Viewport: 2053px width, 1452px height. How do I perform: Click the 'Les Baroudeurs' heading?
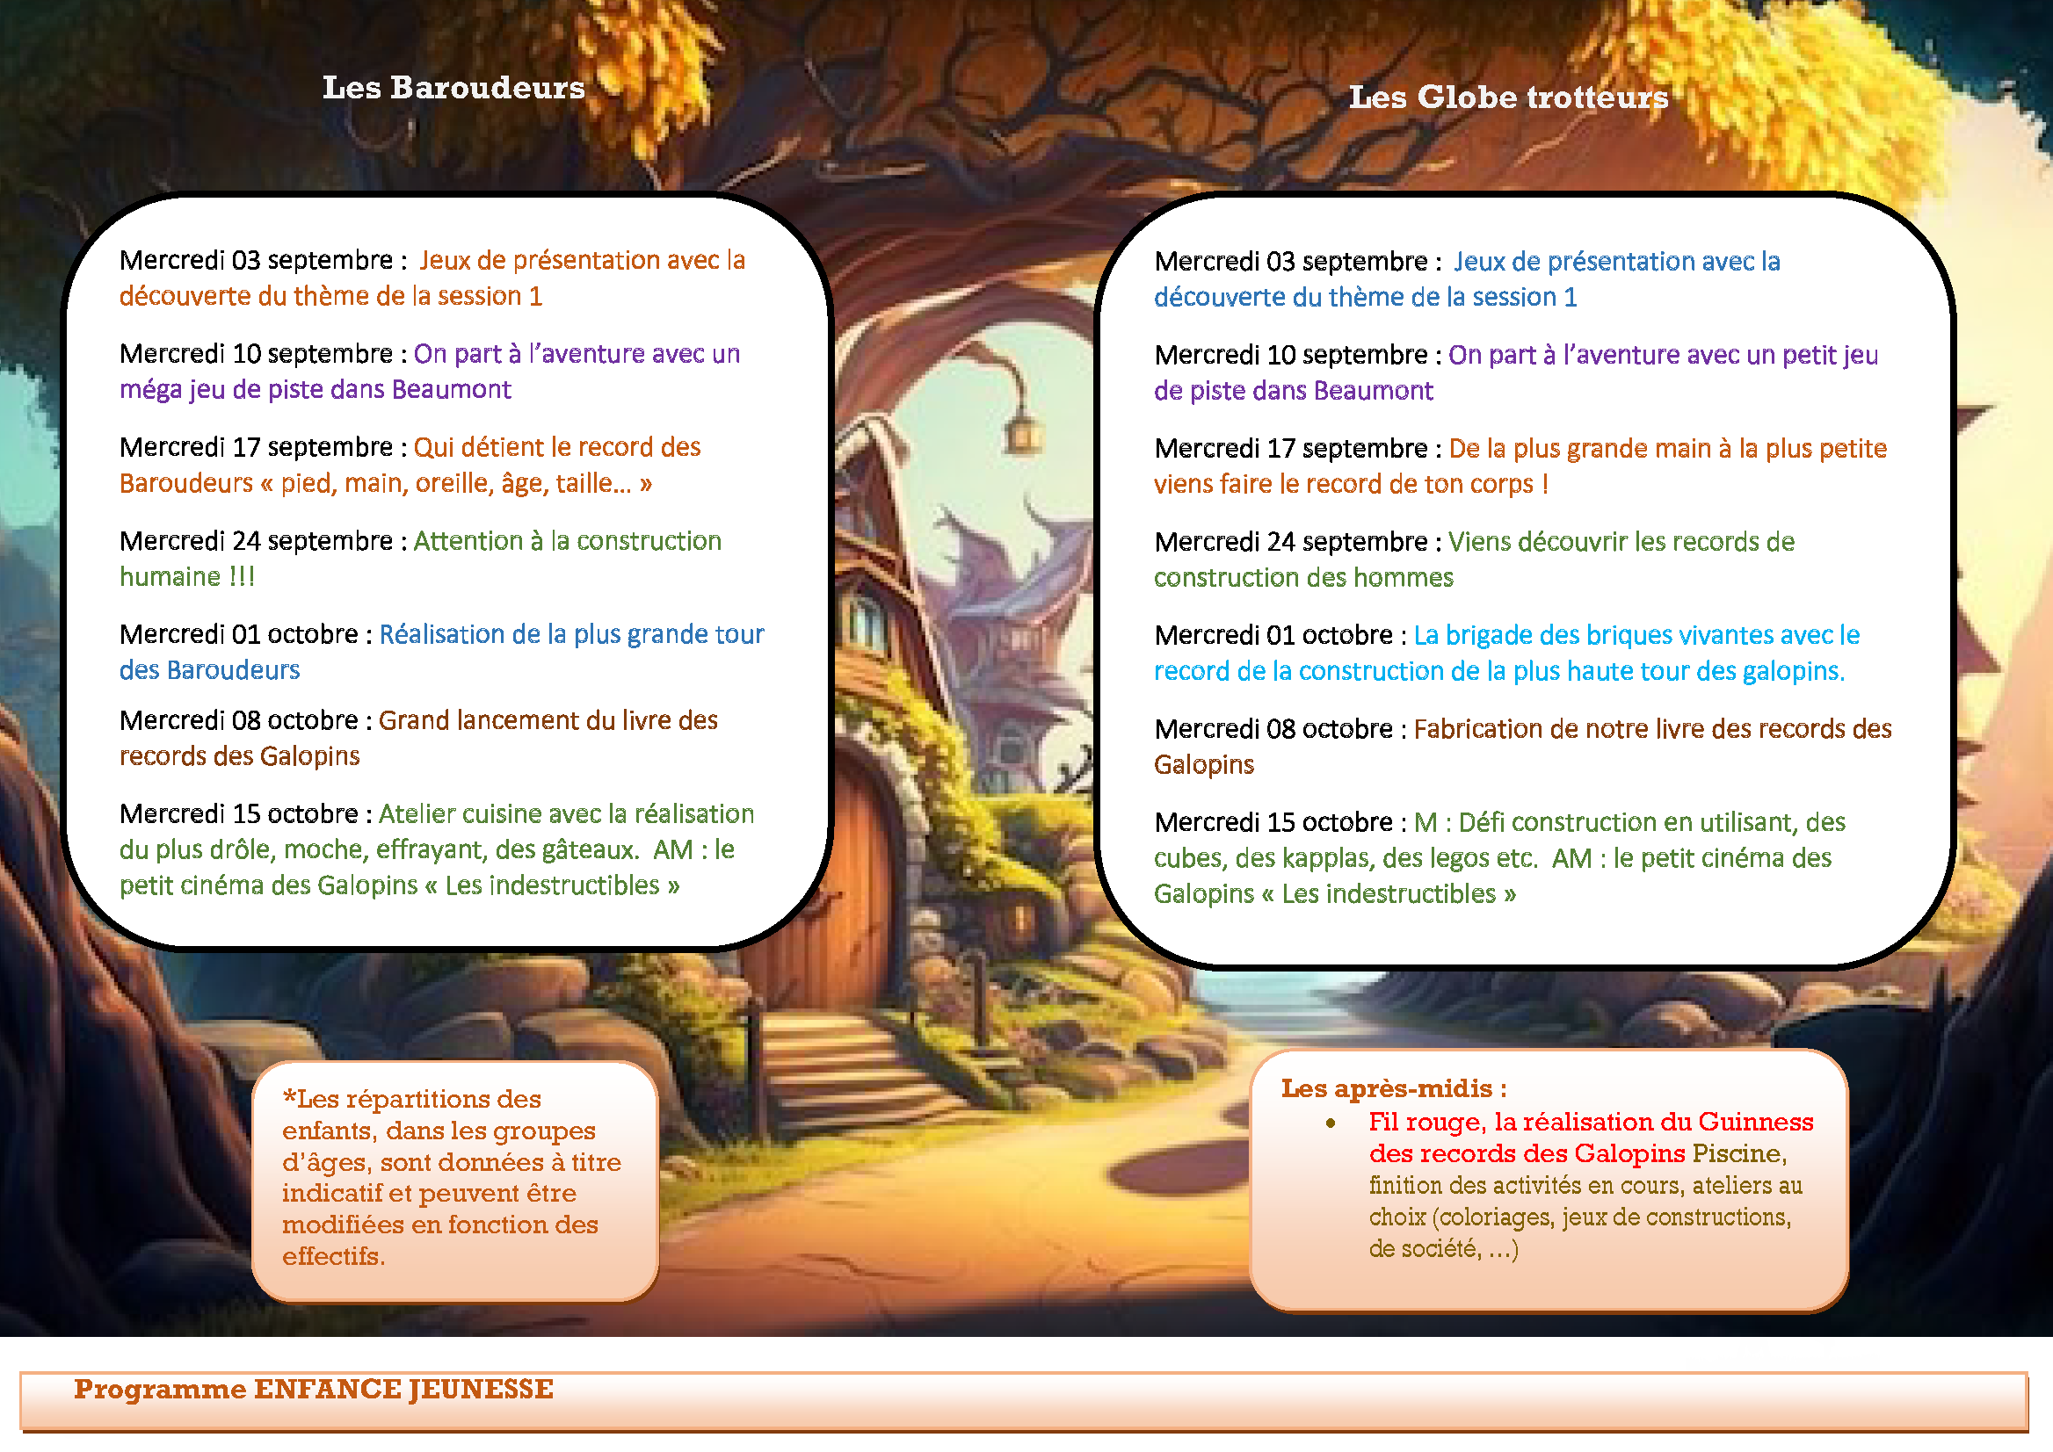click(453, 88)
